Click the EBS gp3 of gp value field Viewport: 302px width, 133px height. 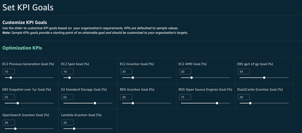click(243, 71)
